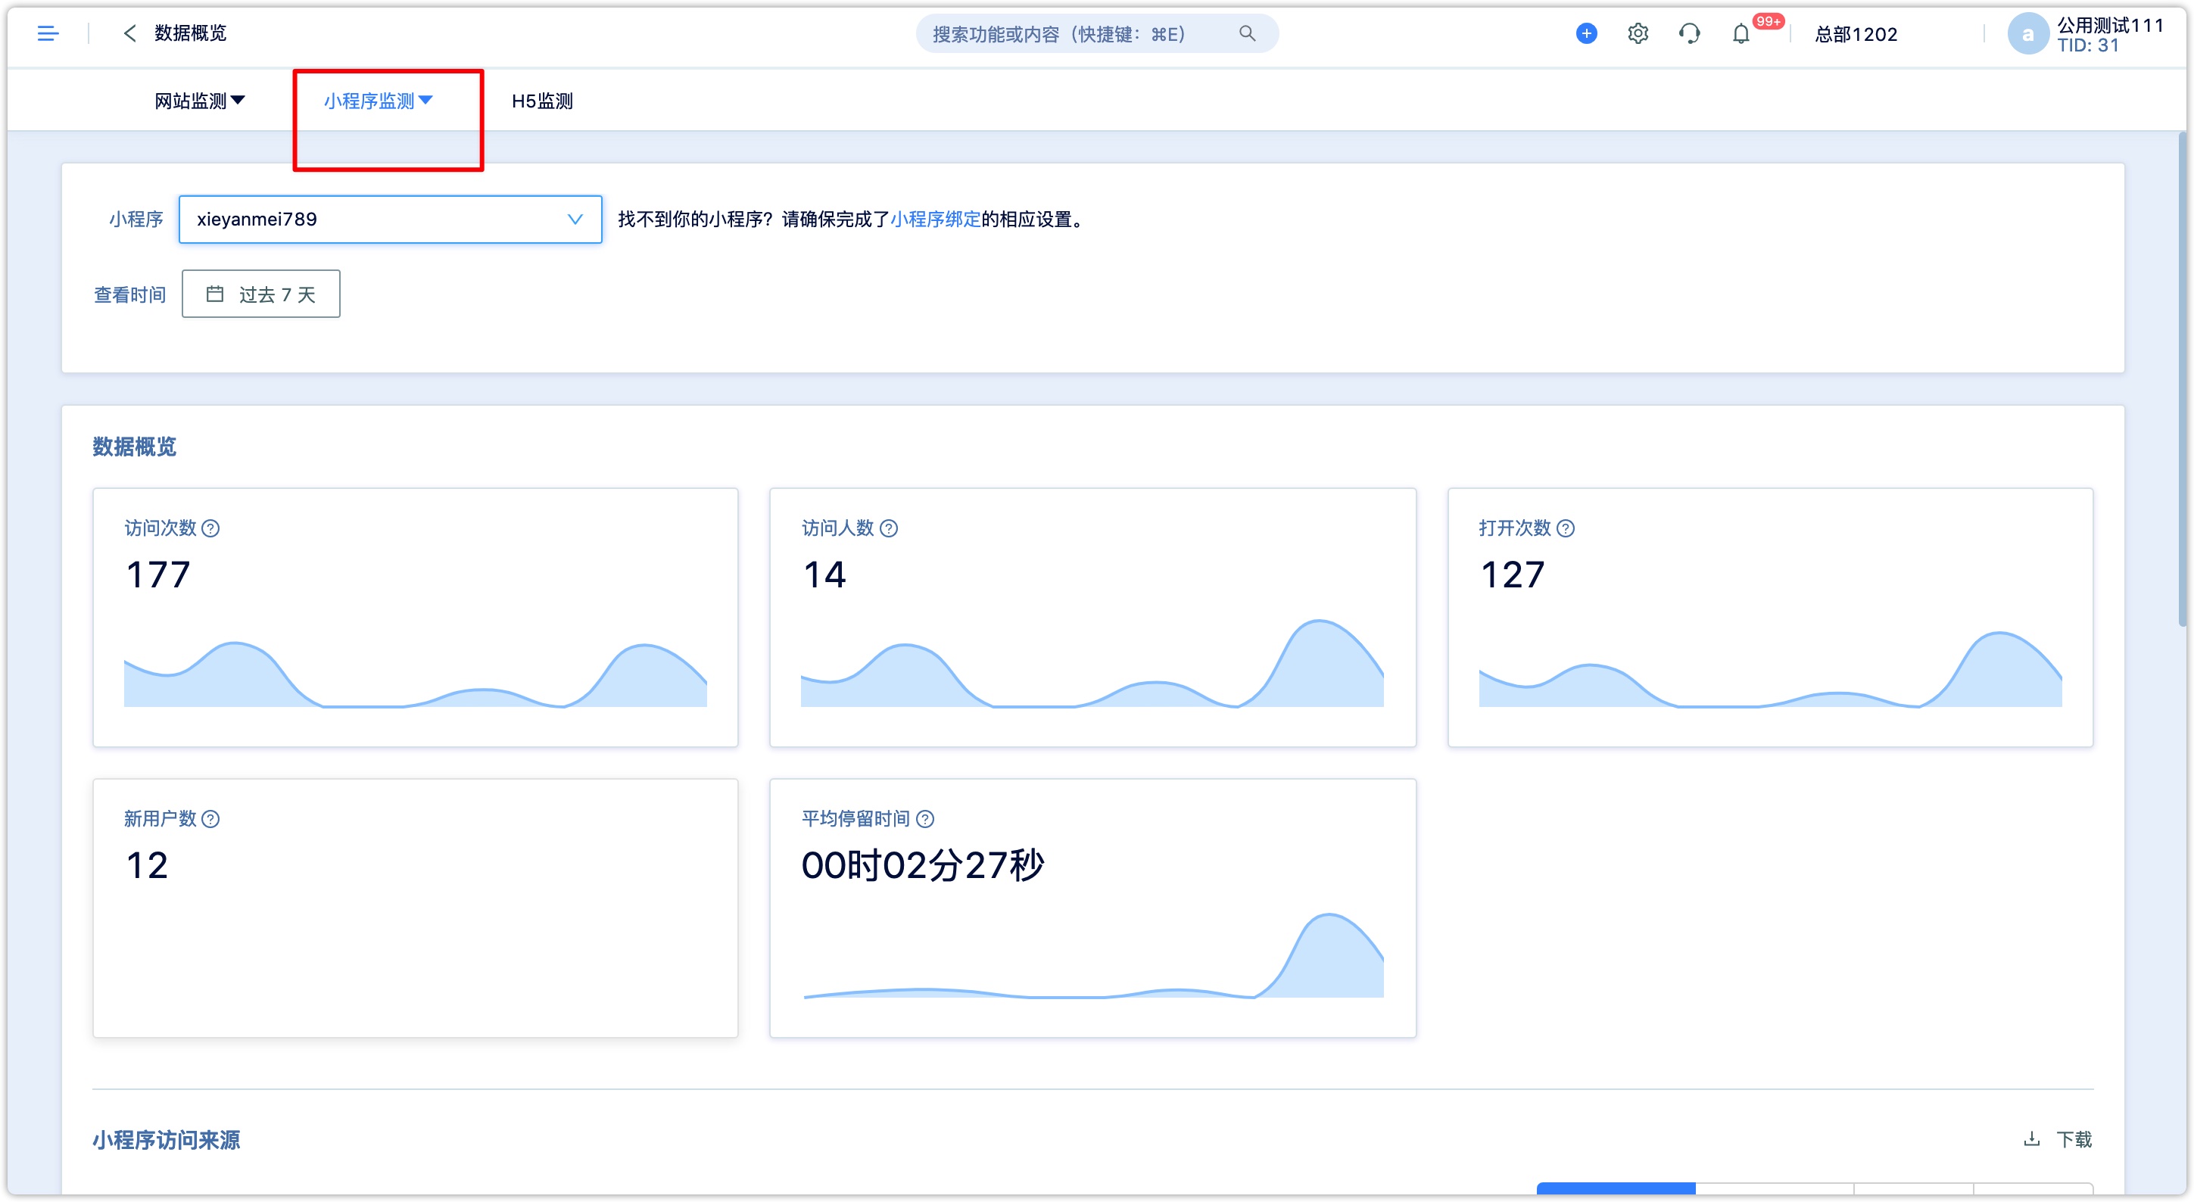This screenshot has height=1202, width=2194.
Task: Focus the 搜索功能或内容 search field
Action: pos(1097,33)
